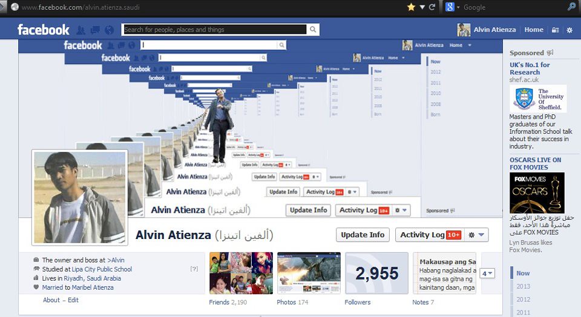Screen dimensions: 581x317
Task: Click the Edit link
Action: point(73,300)
